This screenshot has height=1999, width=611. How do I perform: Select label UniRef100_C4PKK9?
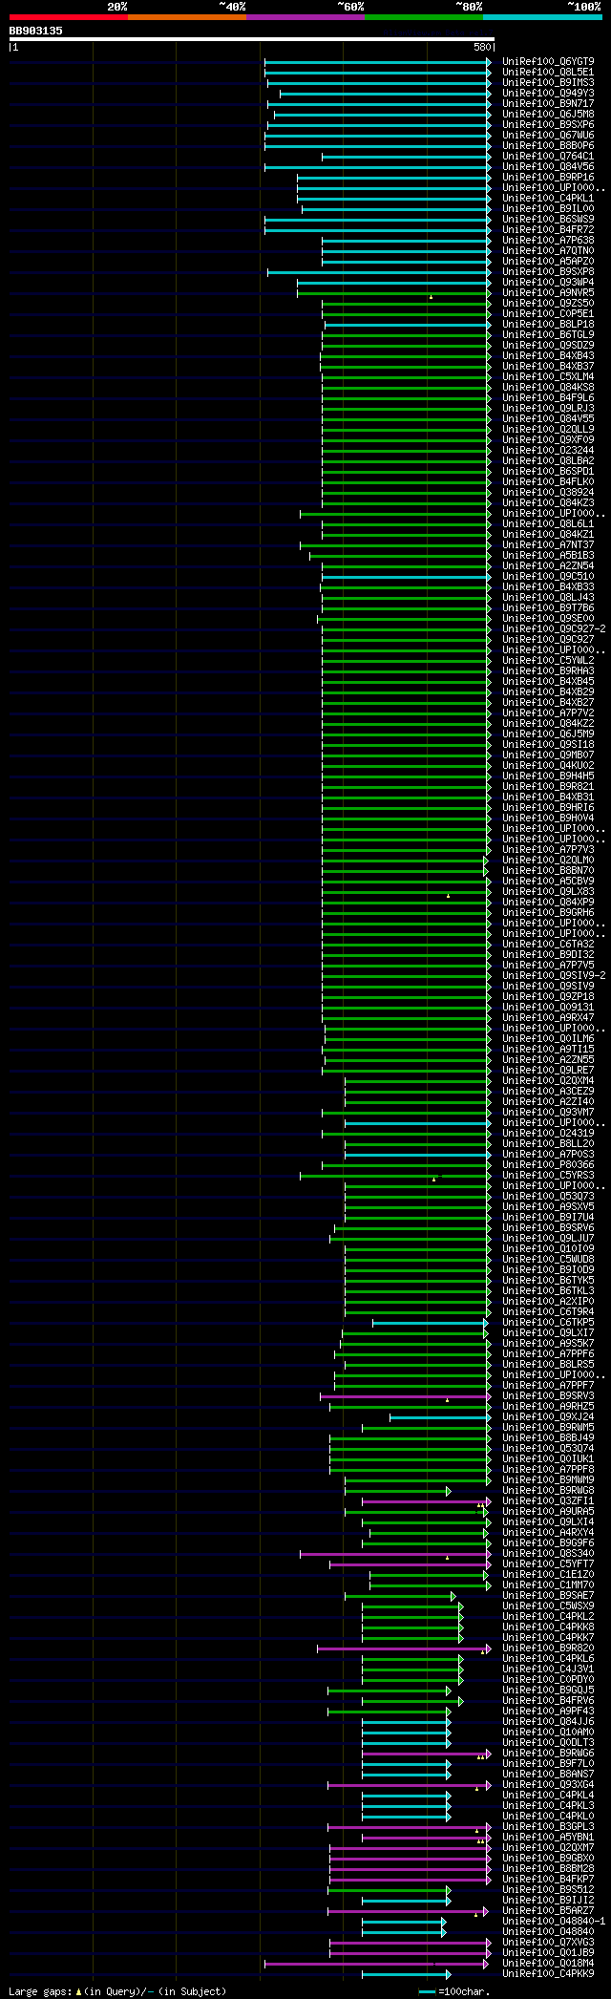tap(548, 1974)
